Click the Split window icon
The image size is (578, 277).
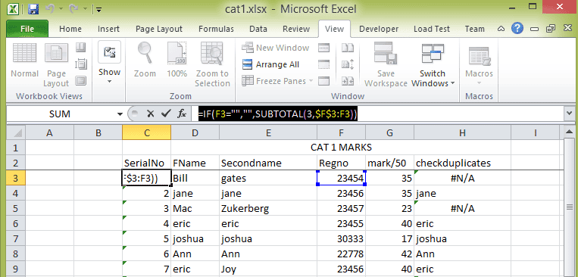pos(323,48)
